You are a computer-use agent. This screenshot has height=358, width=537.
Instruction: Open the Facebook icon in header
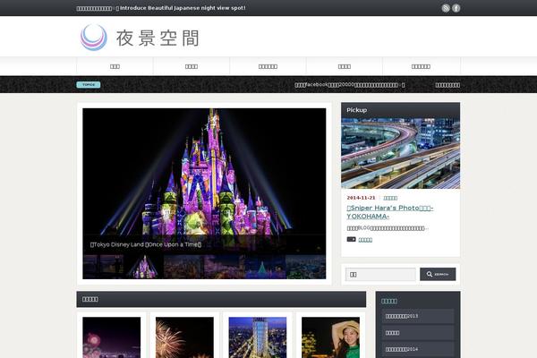456,8
